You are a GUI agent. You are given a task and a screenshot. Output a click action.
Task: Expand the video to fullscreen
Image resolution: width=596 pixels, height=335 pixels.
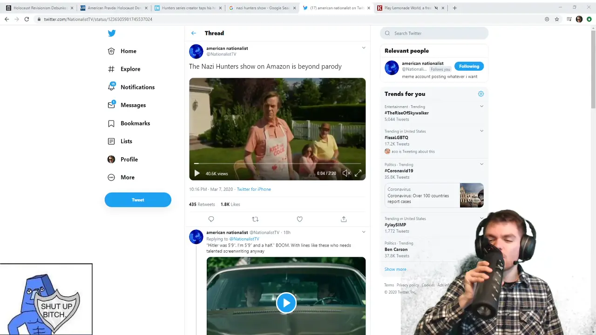(x=358, y=173)
